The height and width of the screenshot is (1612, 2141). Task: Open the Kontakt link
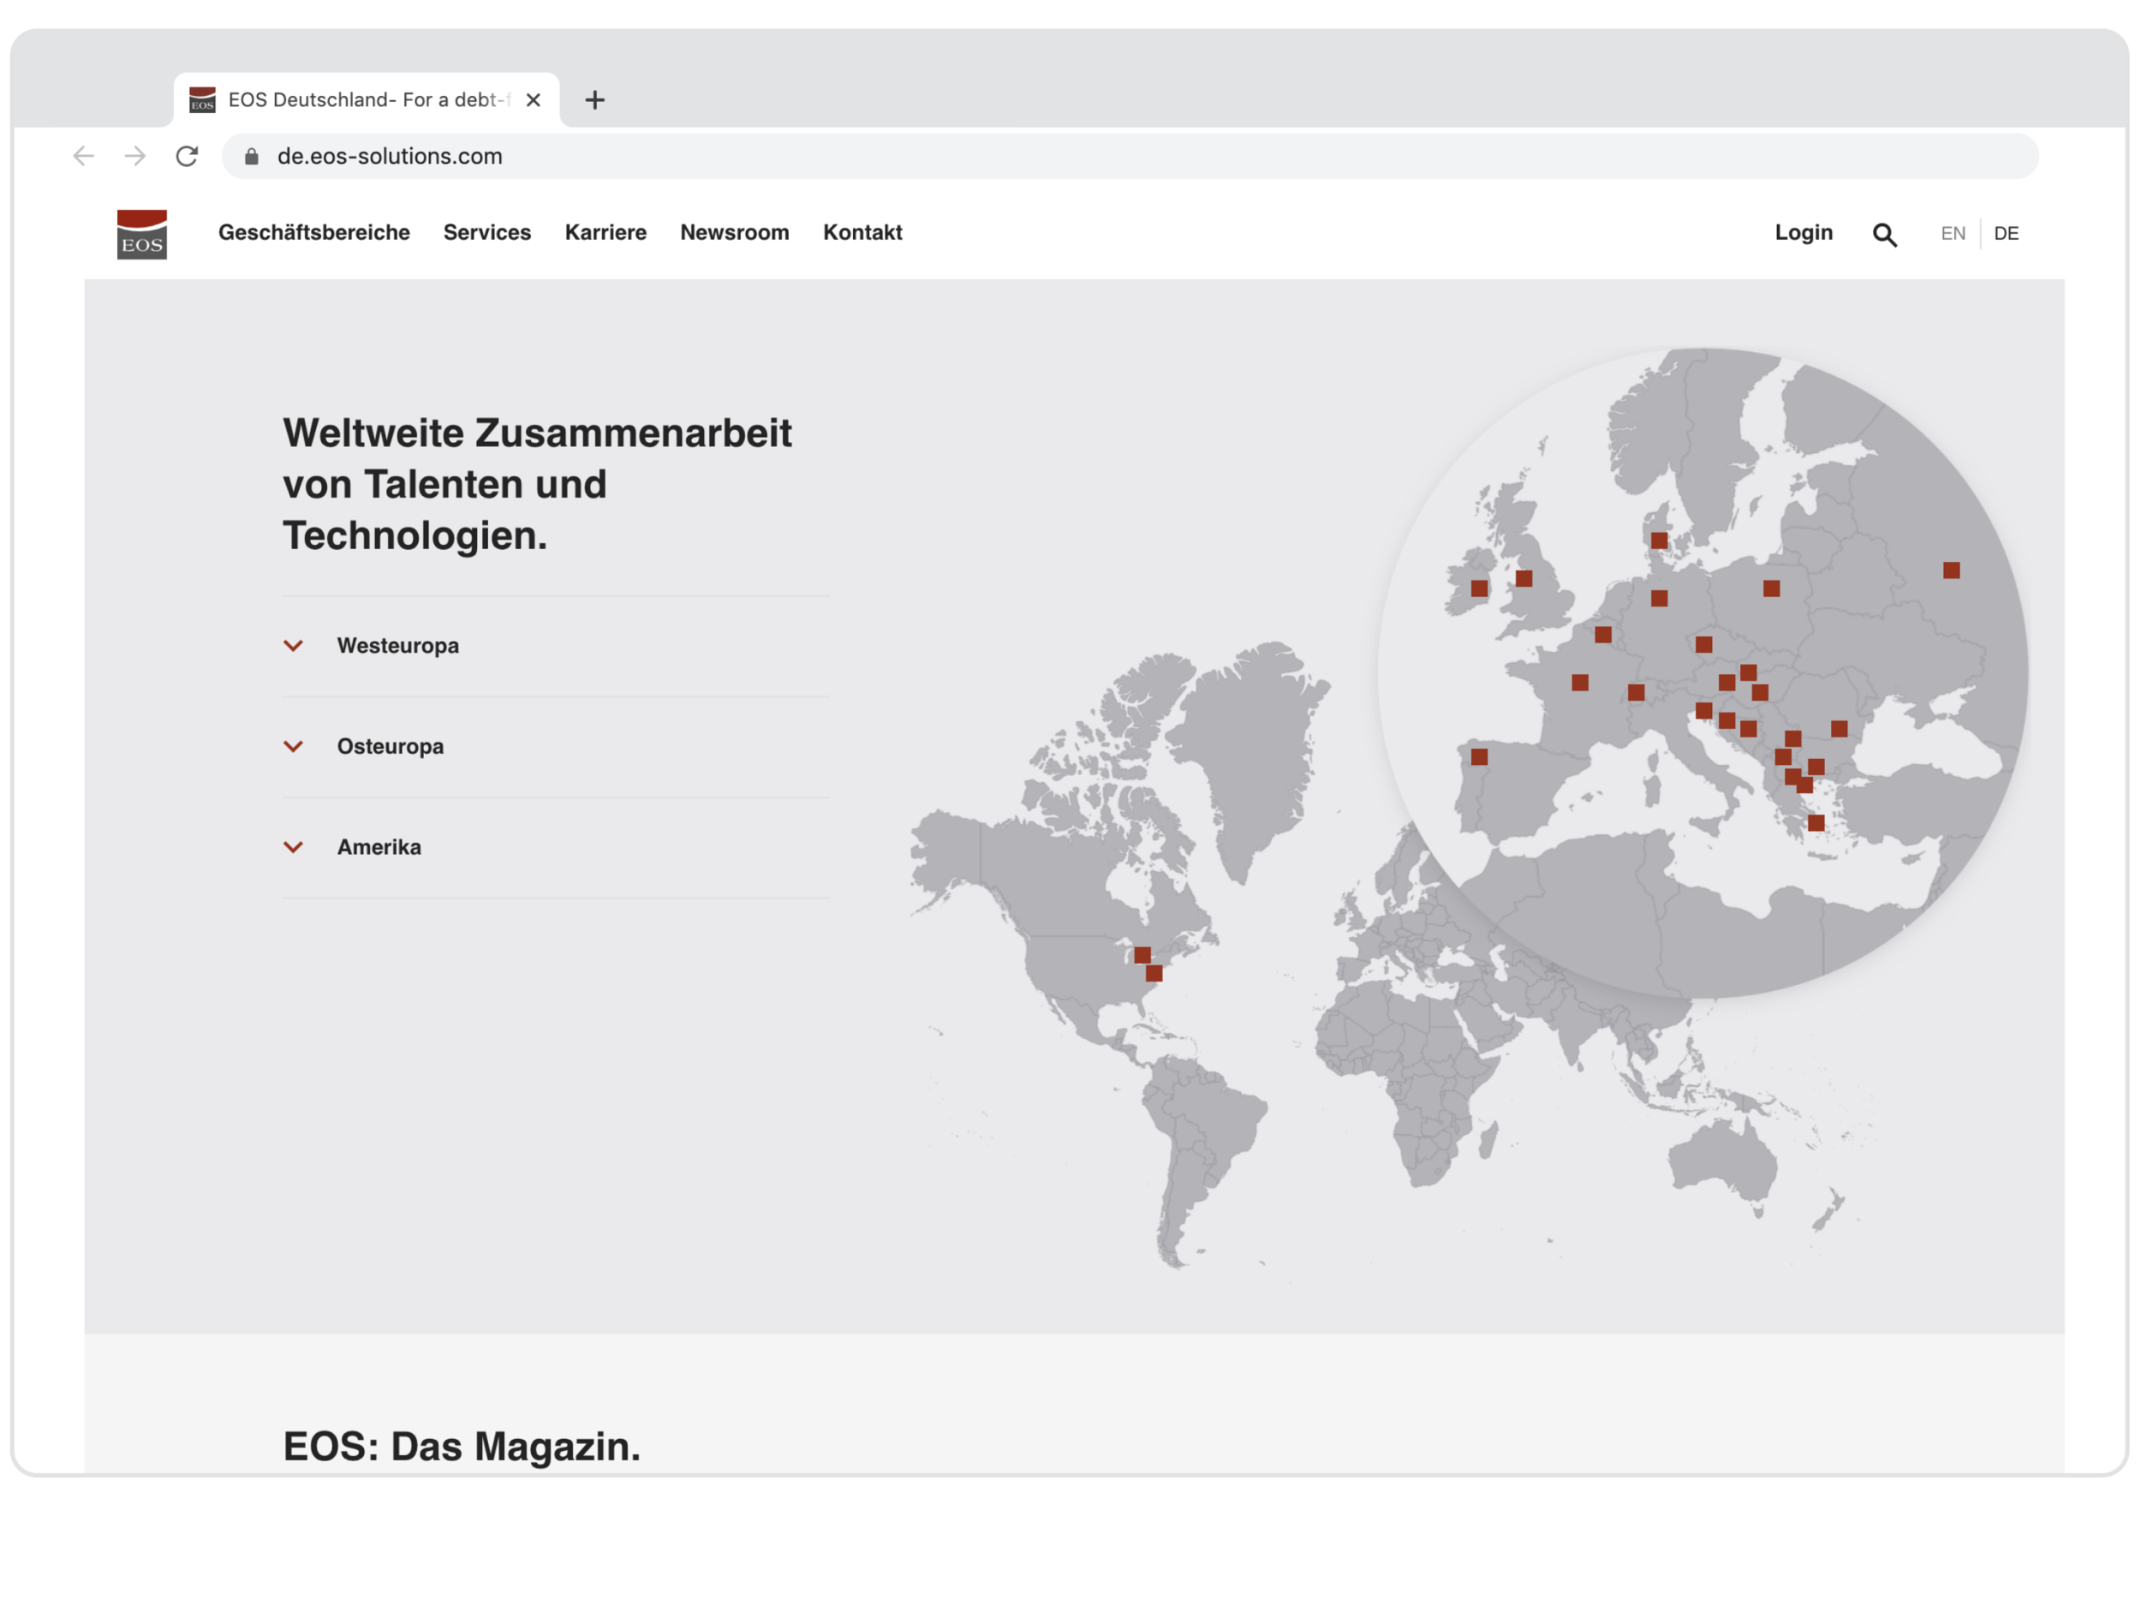tap(862, 232)
